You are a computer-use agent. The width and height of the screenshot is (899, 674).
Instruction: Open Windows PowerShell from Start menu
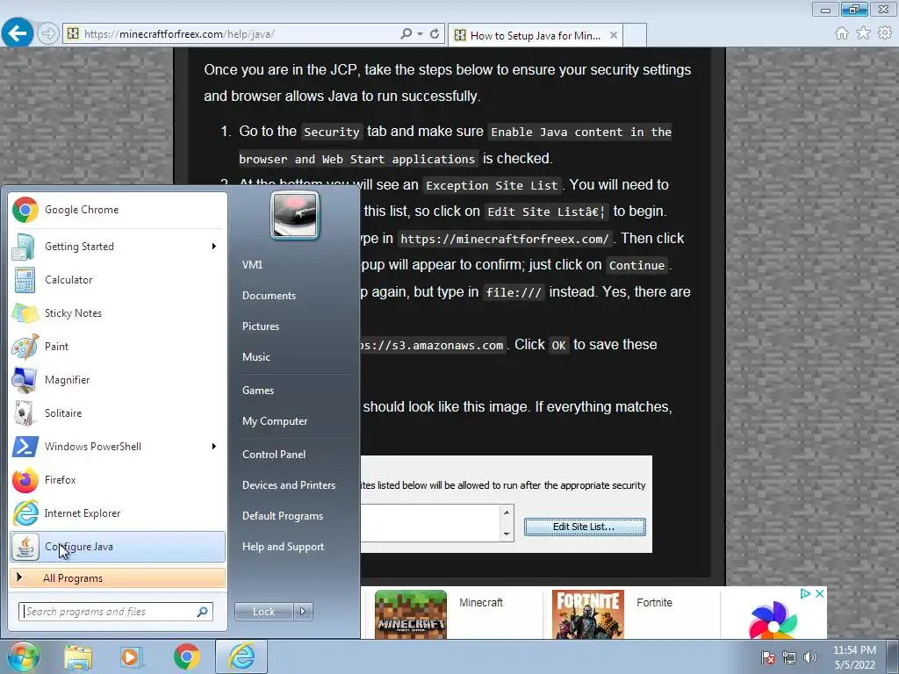coord(118,447)
